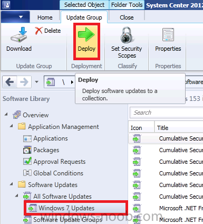Click the Overview workspace icon
This screenshot has height=224, width=203.
click(17, 115)
